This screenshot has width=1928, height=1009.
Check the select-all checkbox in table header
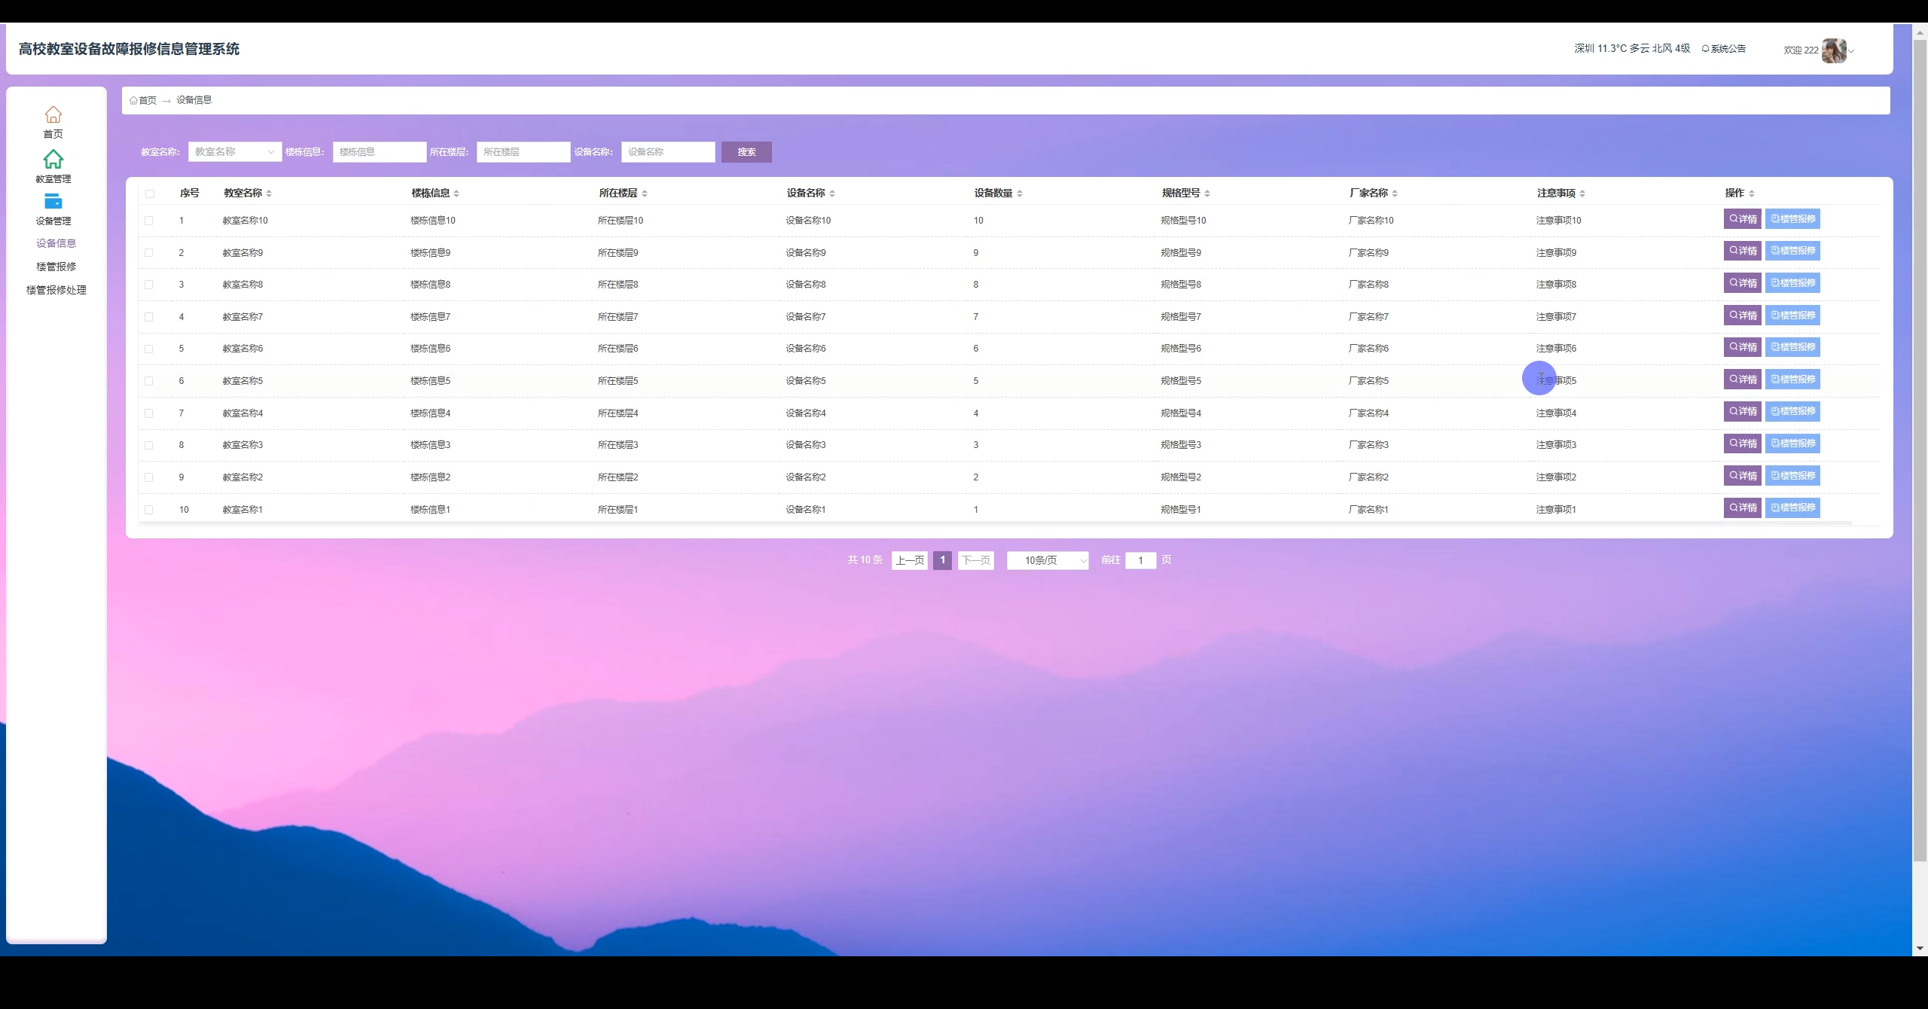point(150,194)
